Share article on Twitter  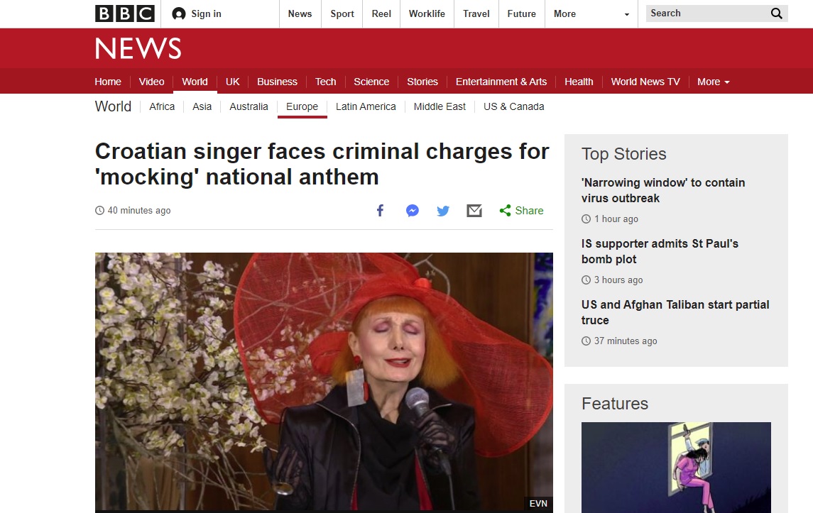(443, 211)
